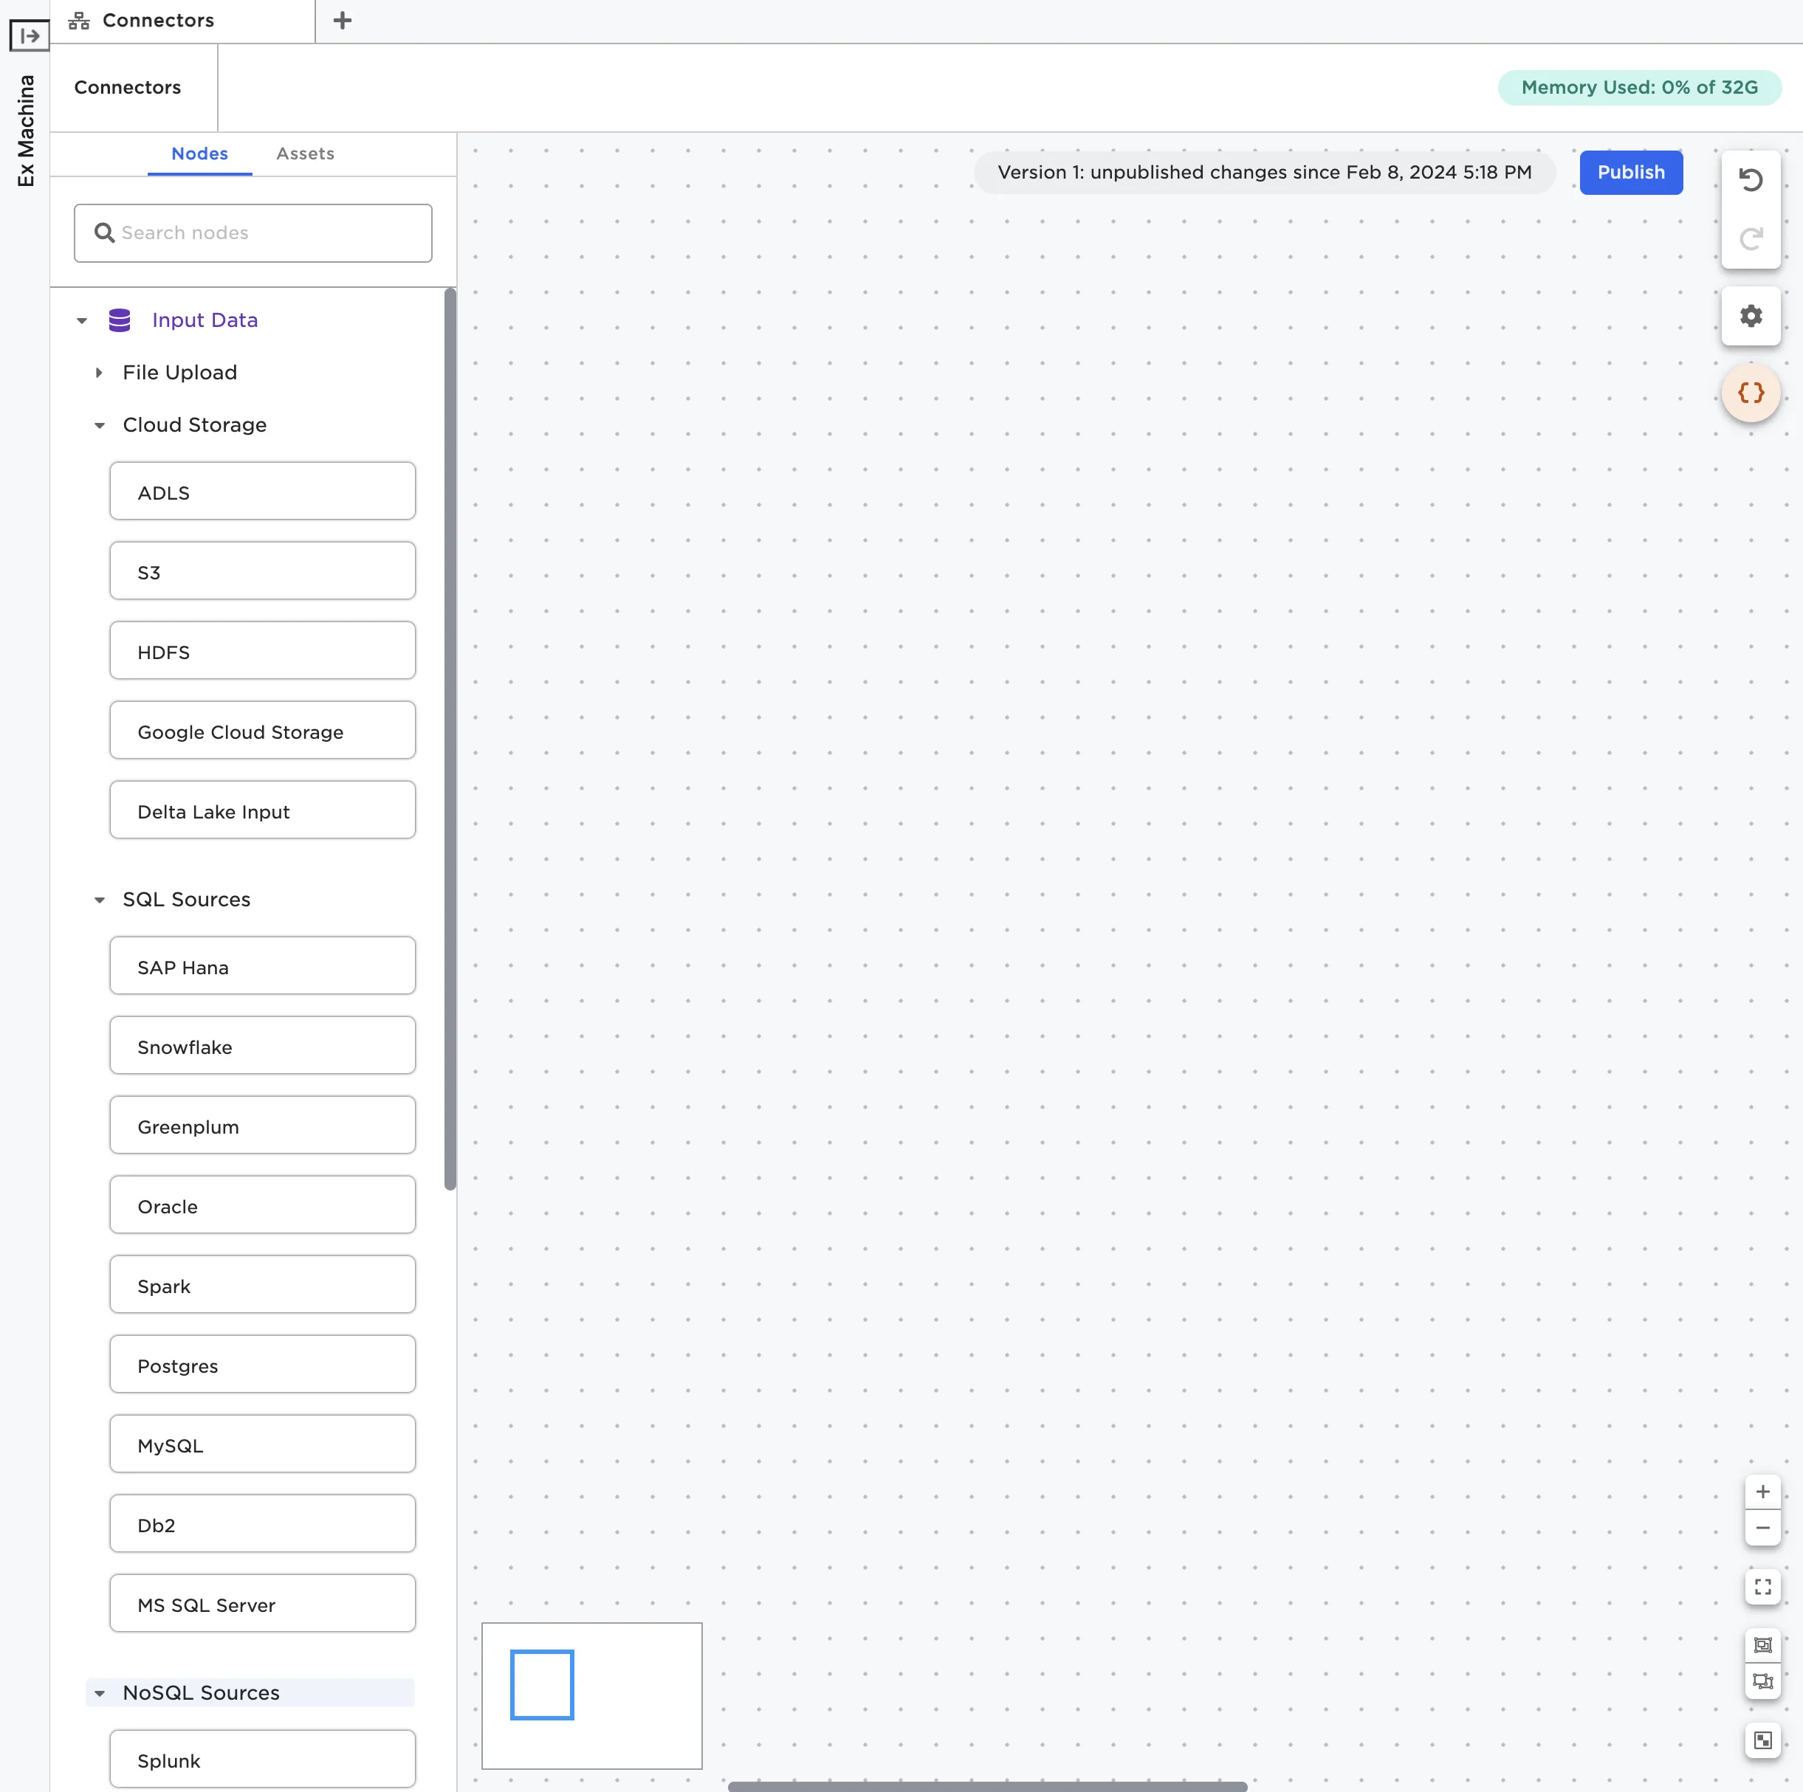Click the Search nodes input field
1803x1792 pixels.
point(266,233)
